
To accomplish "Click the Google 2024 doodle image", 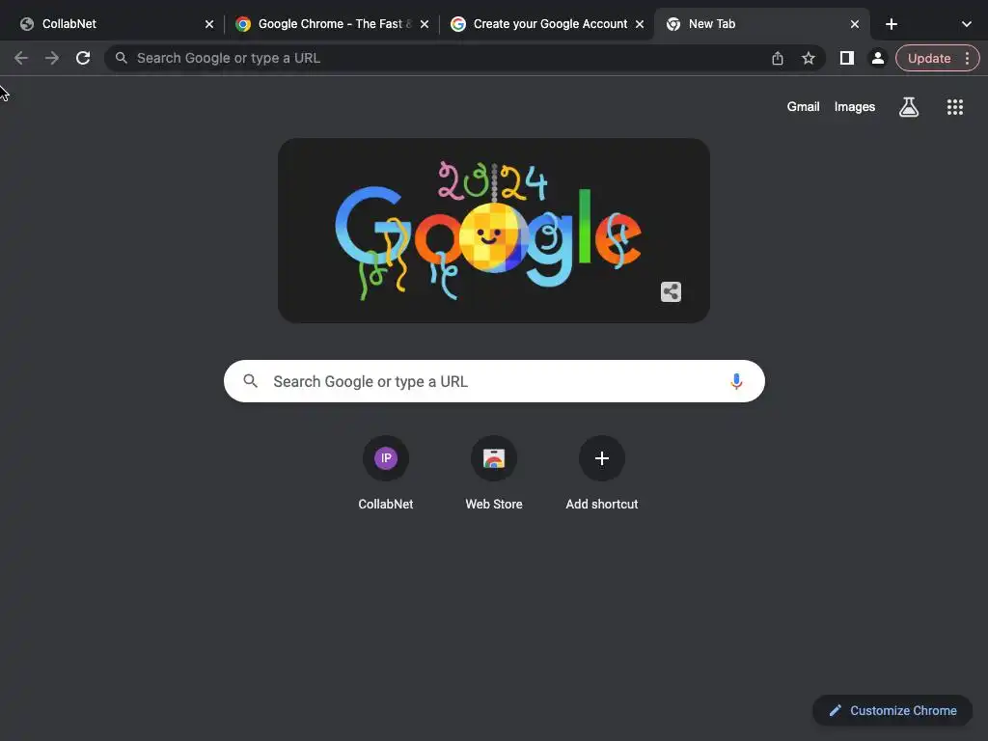I will pyautogui.click(x=494, y=231).
